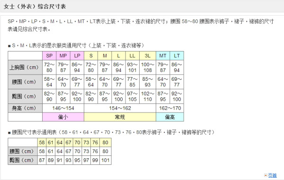Click the SP size column header

49,56
